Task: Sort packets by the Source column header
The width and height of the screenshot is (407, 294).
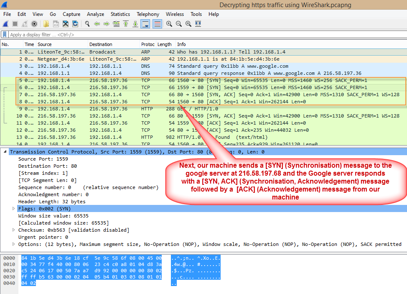Action: pyautogui.click(x=62, y=44)
